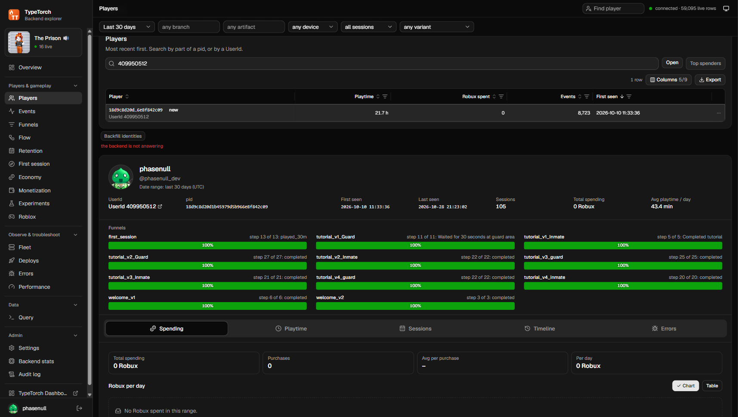Open the Flow view
Screen dimensions: 738x417
point(43,138)
